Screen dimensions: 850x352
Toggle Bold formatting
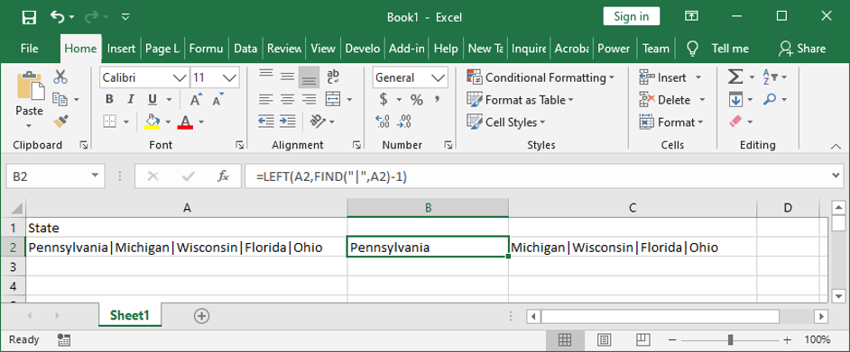click(109, 100)
